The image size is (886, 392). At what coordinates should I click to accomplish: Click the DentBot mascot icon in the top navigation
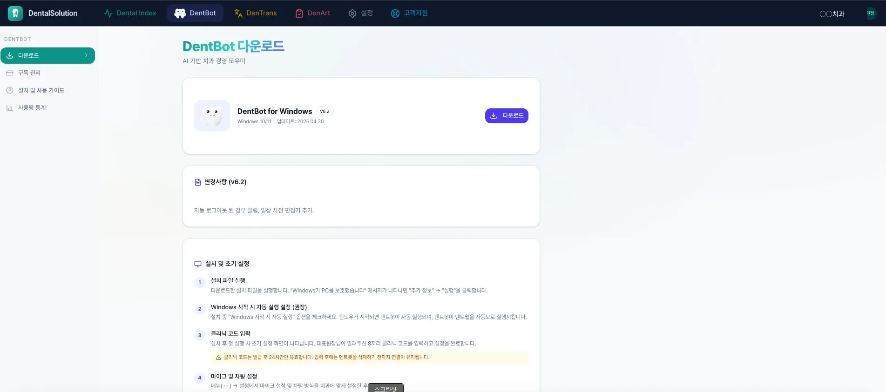click(180, 13)
